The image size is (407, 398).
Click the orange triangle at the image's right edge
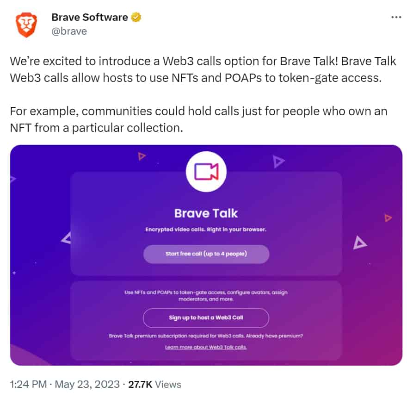click(x=388, y=218)
